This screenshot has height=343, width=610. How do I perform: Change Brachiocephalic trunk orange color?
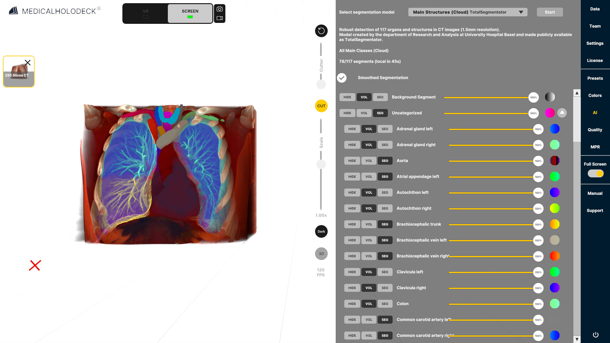[555, 224]
